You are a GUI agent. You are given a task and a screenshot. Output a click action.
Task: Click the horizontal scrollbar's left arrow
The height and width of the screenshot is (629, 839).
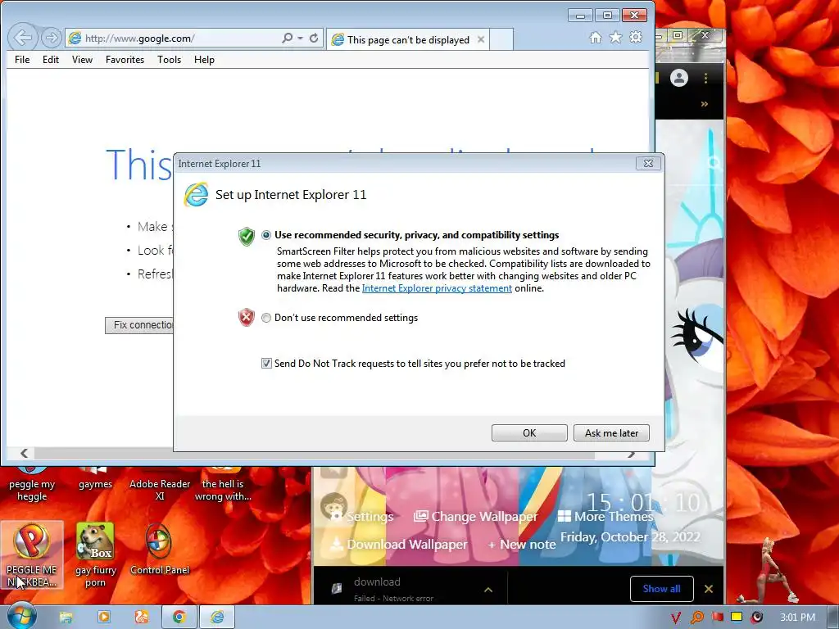pyautogui.click(x=24, y=454)
